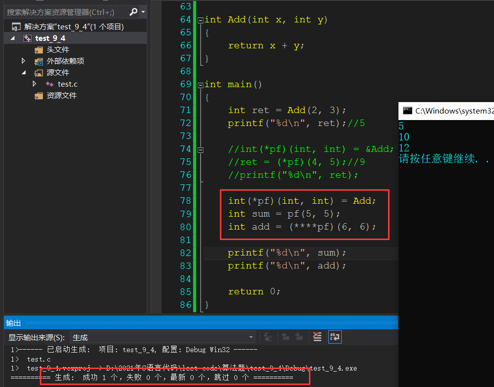Screen dimensions: 494x387
Task: Click output line "1> test.c"
Action: tap(30, 359)
